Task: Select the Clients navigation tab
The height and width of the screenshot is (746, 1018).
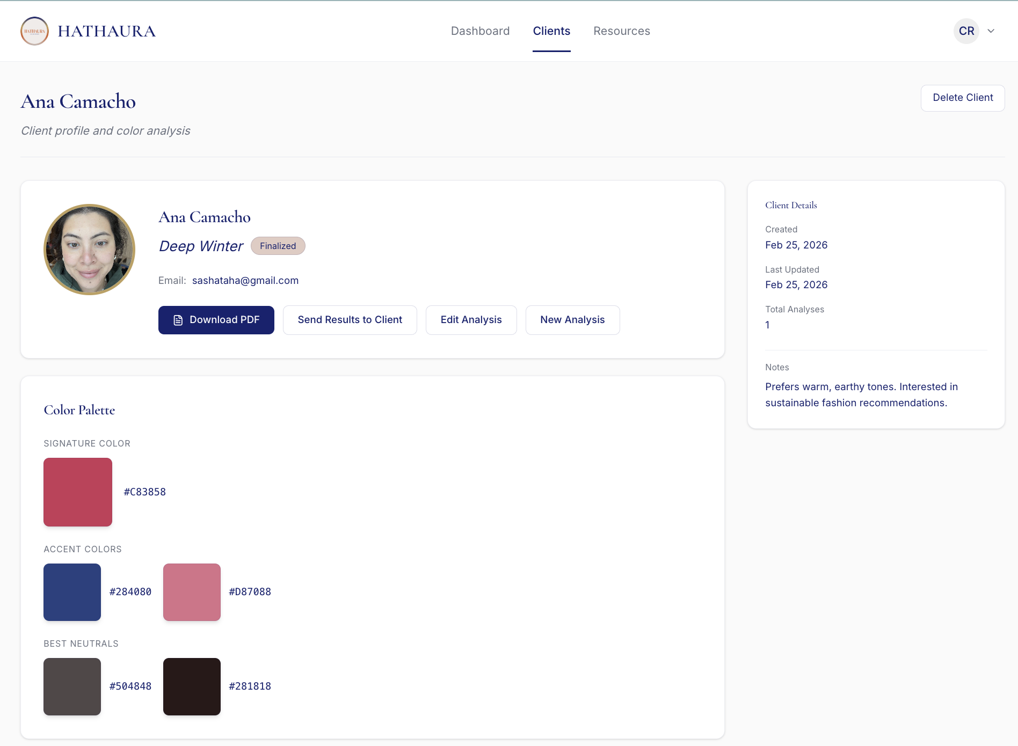Action: point(551,31)
